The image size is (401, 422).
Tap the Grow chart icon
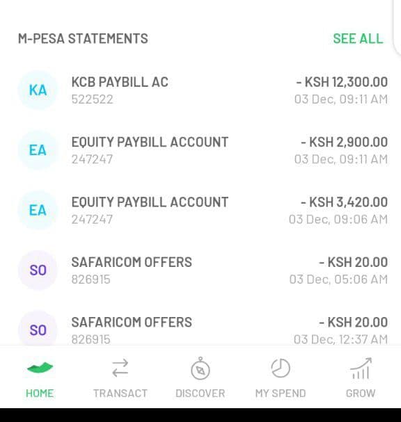[x=361, y=368]
